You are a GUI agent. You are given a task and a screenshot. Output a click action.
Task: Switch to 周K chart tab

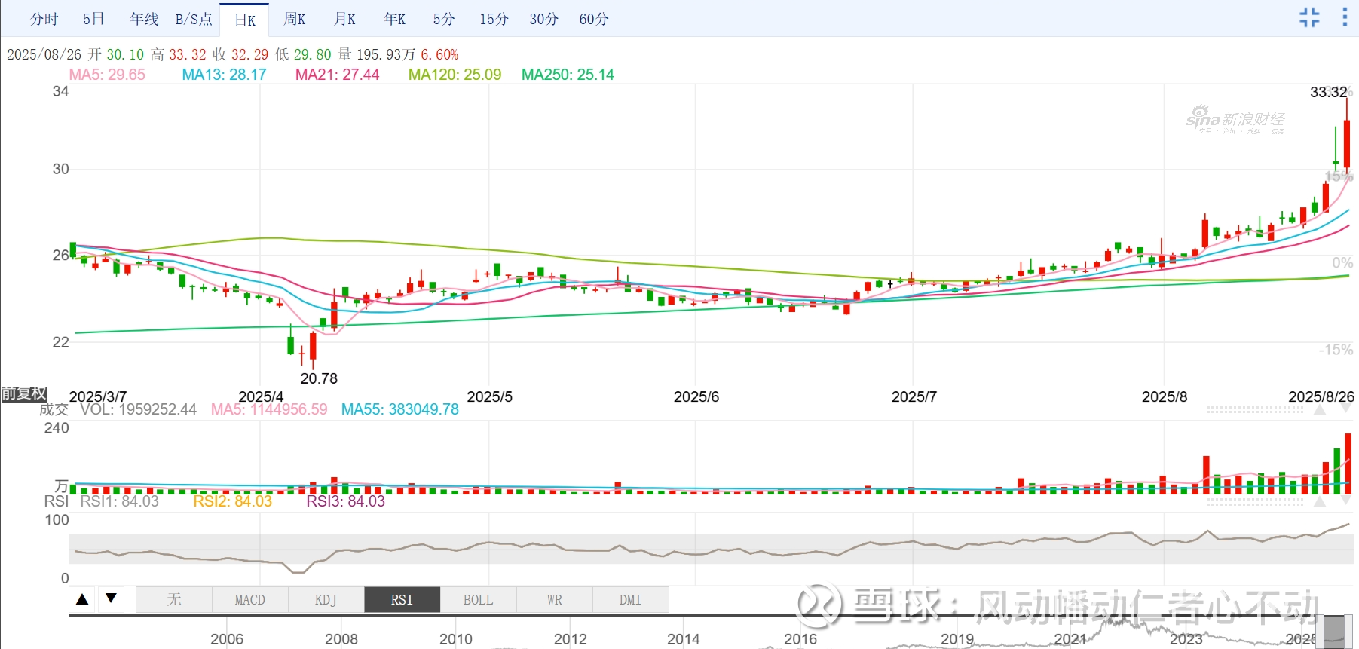[x=294, y=19]
